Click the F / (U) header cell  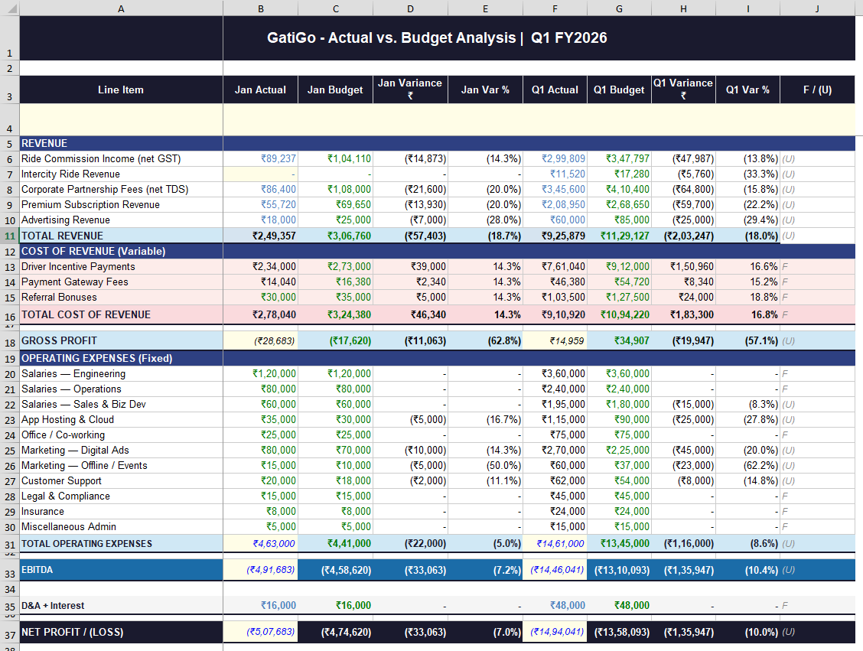click(x=817, y=90)
